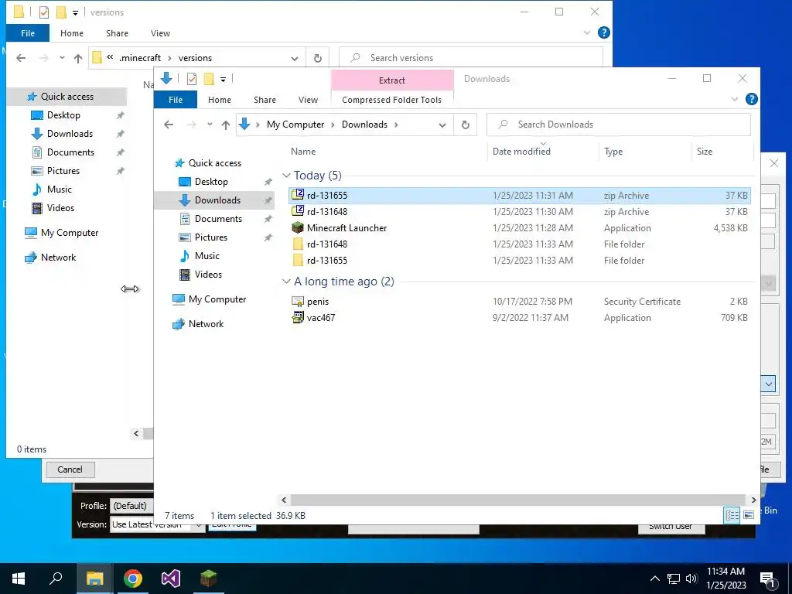The width and height of the screenshot is (792, 594).
Task: Open Windows Start menu
Action: point(19,579)
